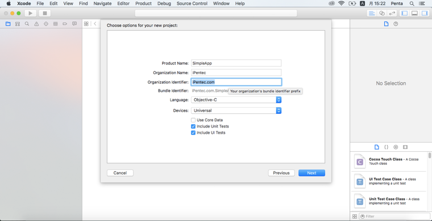432x221 pixels.
Task: Open Spotlight search in menu bar
Action: coord(412,3)
